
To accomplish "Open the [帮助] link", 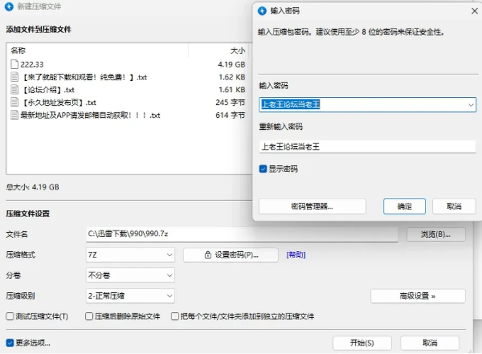I will click(296, 255).
